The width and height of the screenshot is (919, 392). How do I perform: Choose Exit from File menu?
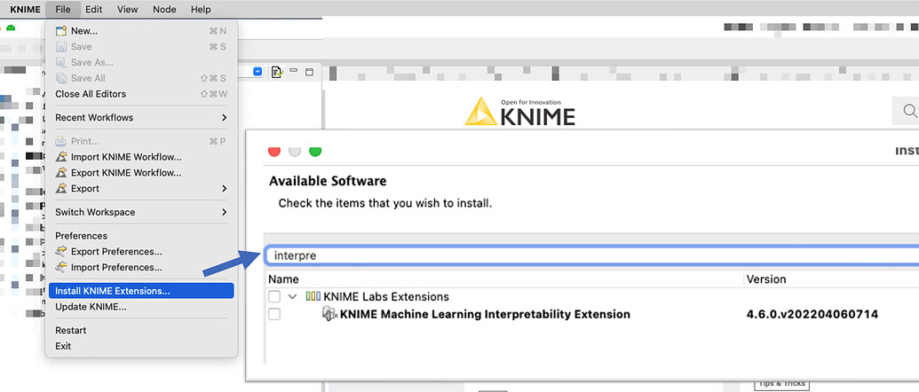pyautogui.click(x=140, y=347)
